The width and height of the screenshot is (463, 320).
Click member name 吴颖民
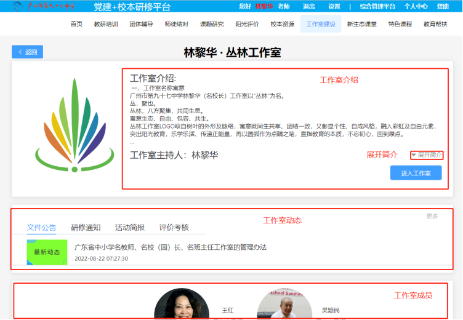coord(331,310)
